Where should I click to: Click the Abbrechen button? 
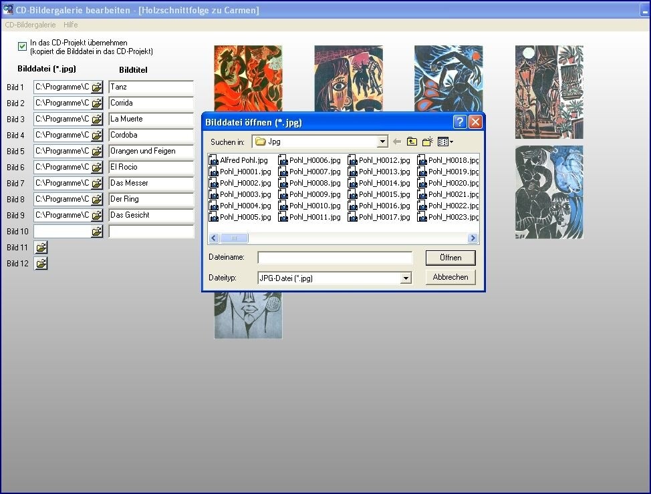click(450, 277)
